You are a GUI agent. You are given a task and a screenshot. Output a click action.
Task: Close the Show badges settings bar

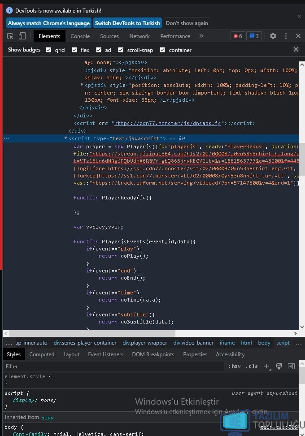click(296, 49)
